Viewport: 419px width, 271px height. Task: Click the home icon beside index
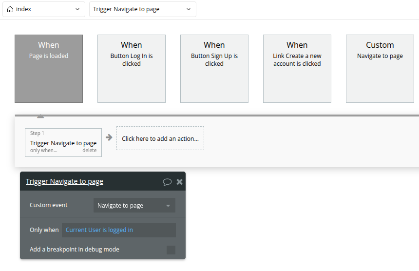pos(10,9)
